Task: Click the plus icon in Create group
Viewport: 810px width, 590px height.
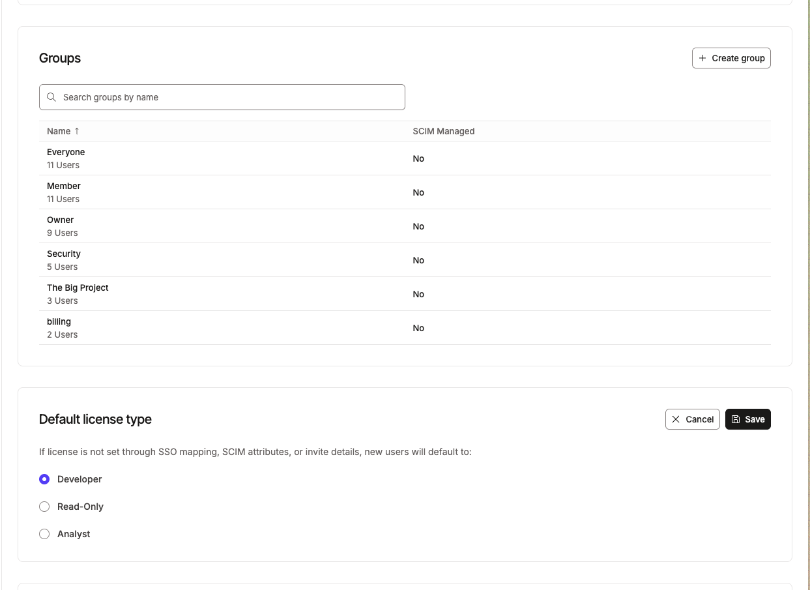Action: click(x=702, y=58)
